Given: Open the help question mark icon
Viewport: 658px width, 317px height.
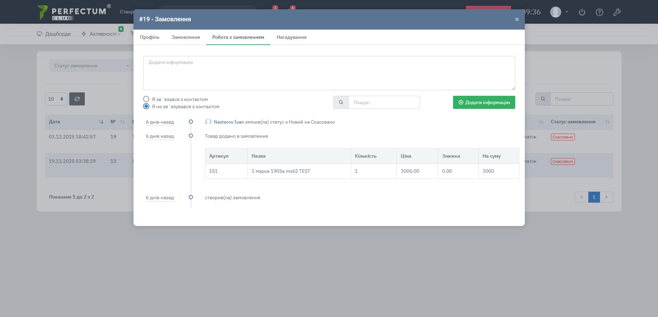Looking at the screenshot, I should pyautogui.click(x=599, y=12).
